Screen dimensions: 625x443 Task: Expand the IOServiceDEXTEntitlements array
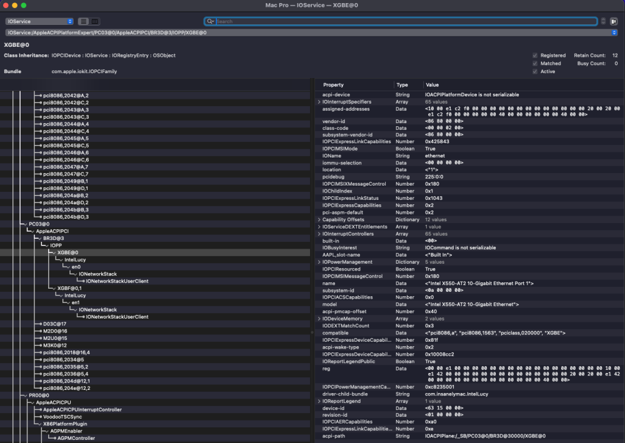coord(319,227)
